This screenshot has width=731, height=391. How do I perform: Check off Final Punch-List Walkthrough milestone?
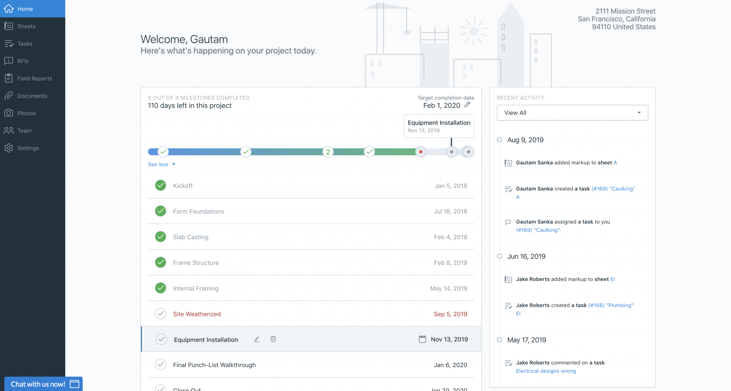pos(161,365)
